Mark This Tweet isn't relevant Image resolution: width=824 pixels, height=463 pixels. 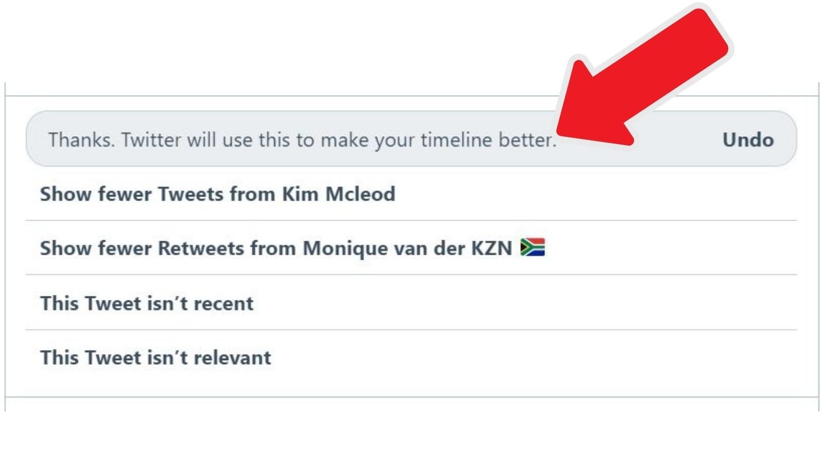(411, 358)
